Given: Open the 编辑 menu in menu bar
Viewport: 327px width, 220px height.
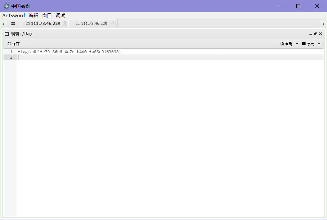Looking at the screenshot, I should 33,16.
